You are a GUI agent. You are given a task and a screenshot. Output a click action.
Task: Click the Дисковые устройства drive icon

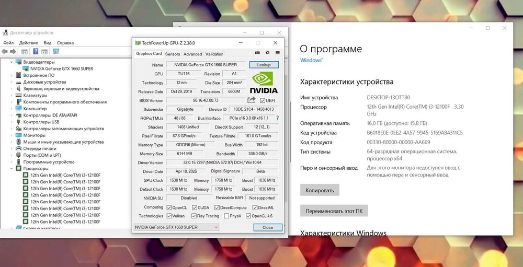click(x=18, y=82)
